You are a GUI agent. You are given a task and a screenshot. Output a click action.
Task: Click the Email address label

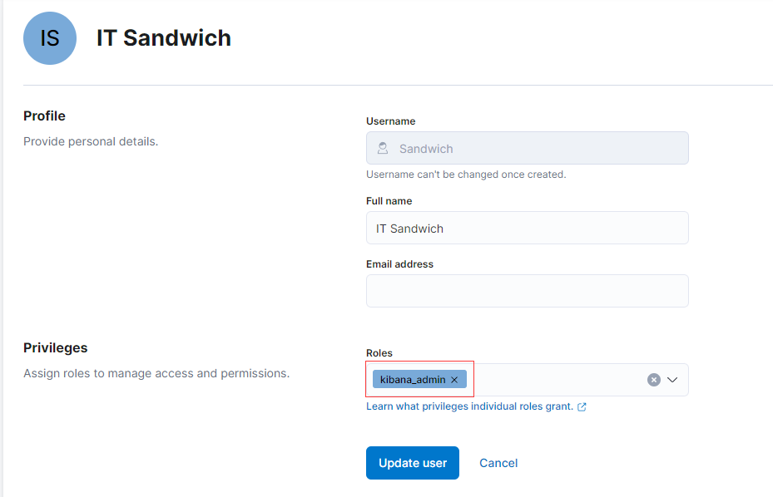tap(399, 264)
